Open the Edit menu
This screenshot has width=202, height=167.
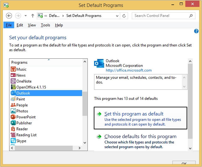[x=20, y=25]
